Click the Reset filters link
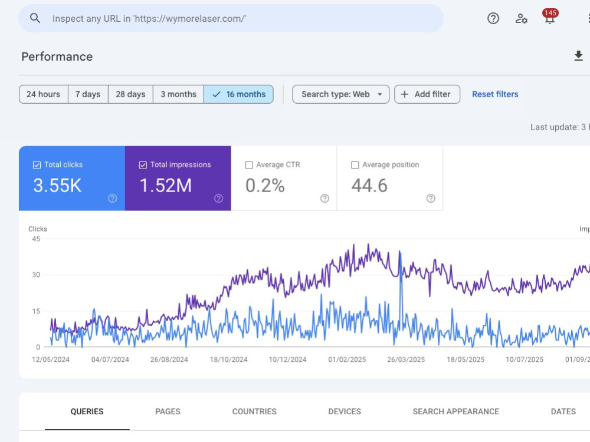Image resolution: width=590 pixels, height=442 pixels. 495,94
